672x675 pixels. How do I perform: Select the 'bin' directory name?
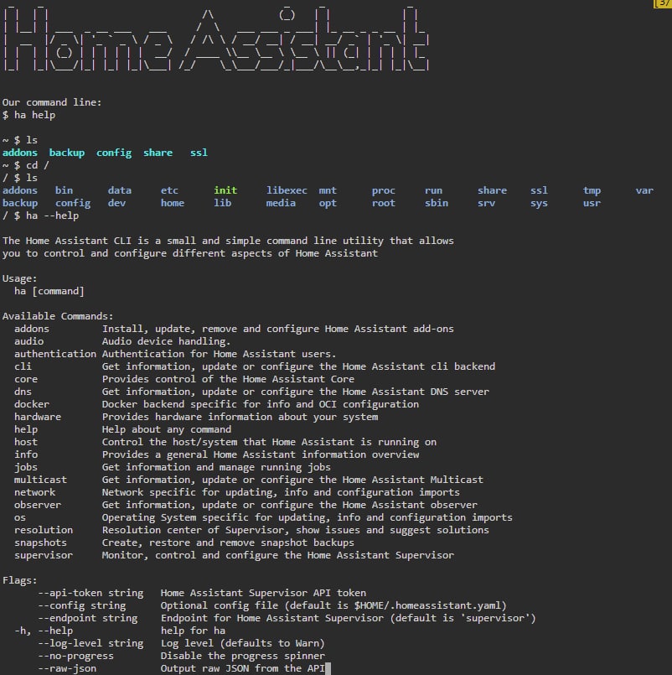[x=65, y=190]
